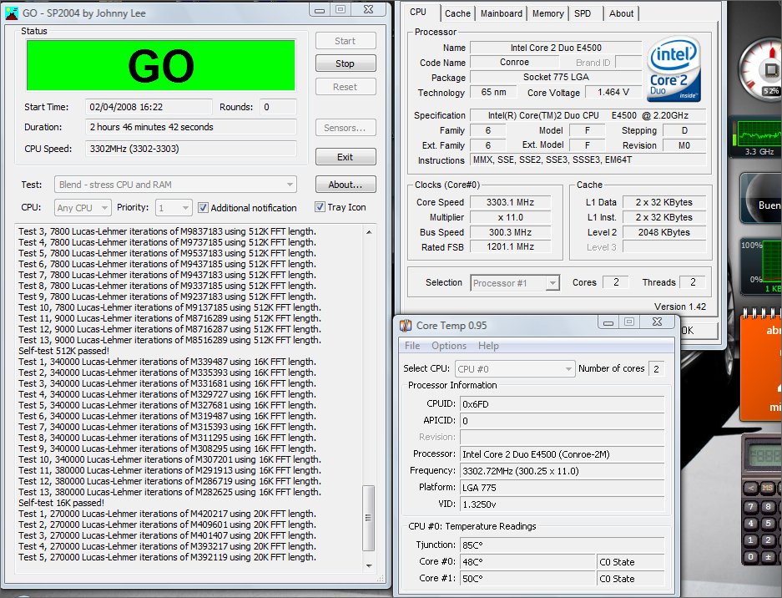Click the 'Self-test 16K passed!' log line
This screenshot has height=598, width=782.
click(x=62, y=503)
